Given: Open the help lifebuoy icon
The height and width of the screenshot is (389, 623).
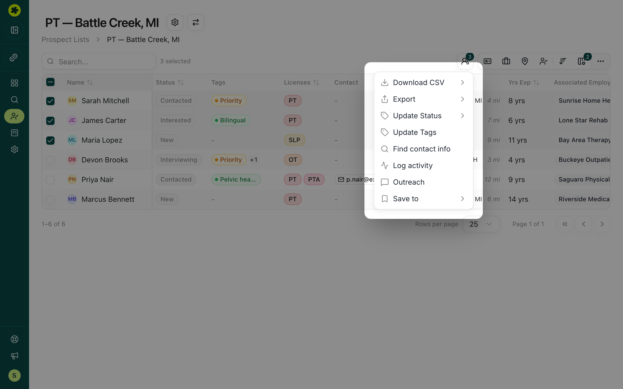Looking at the screenshot, I should [x=15, y=339].
